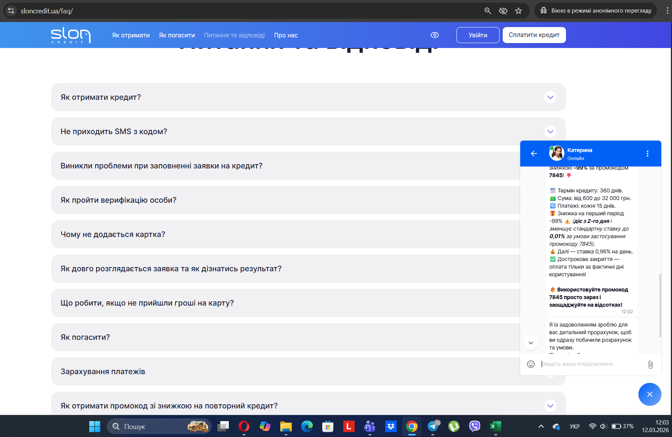Open the chat options three-dot menu

coord(647,154)
